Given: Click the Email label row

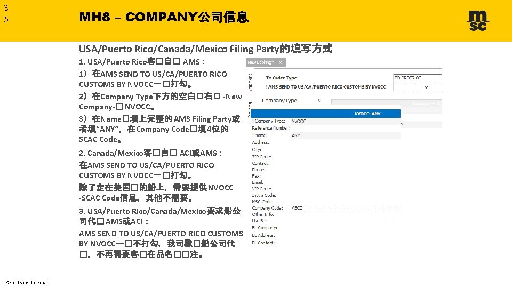Looking at the screenshot, I should tap(258, 182).
